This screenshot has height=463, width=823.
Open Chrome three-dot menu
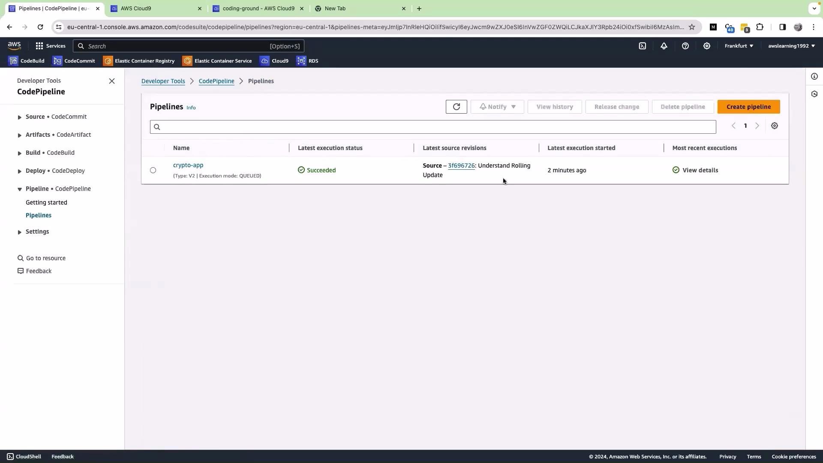click(813, 27)
